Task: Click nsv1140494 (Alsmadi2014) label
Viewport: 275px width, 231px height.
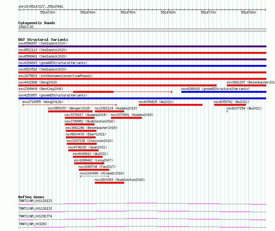Action: [x=102, y=173]
